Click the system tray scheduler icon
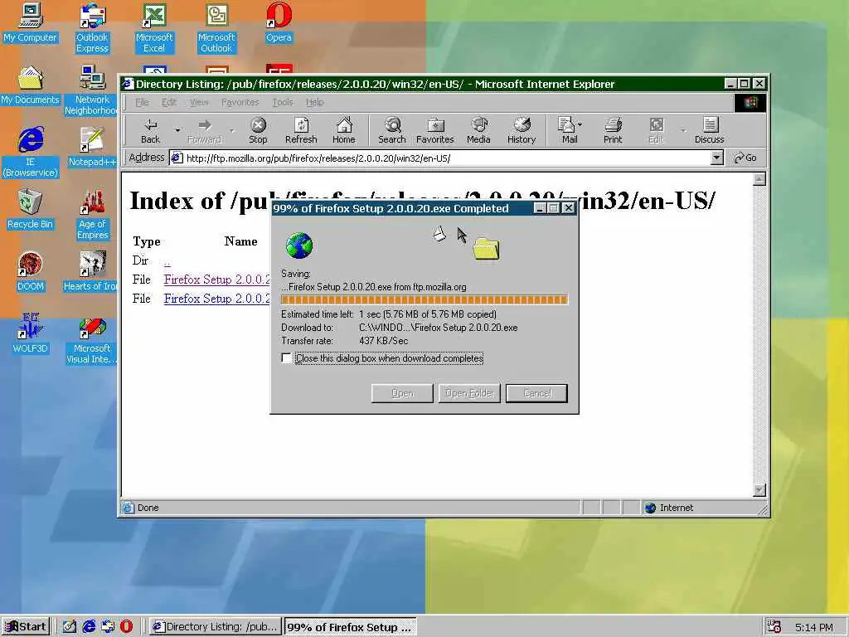This screenshot has height=637, width=849. [x=774, y=627]
